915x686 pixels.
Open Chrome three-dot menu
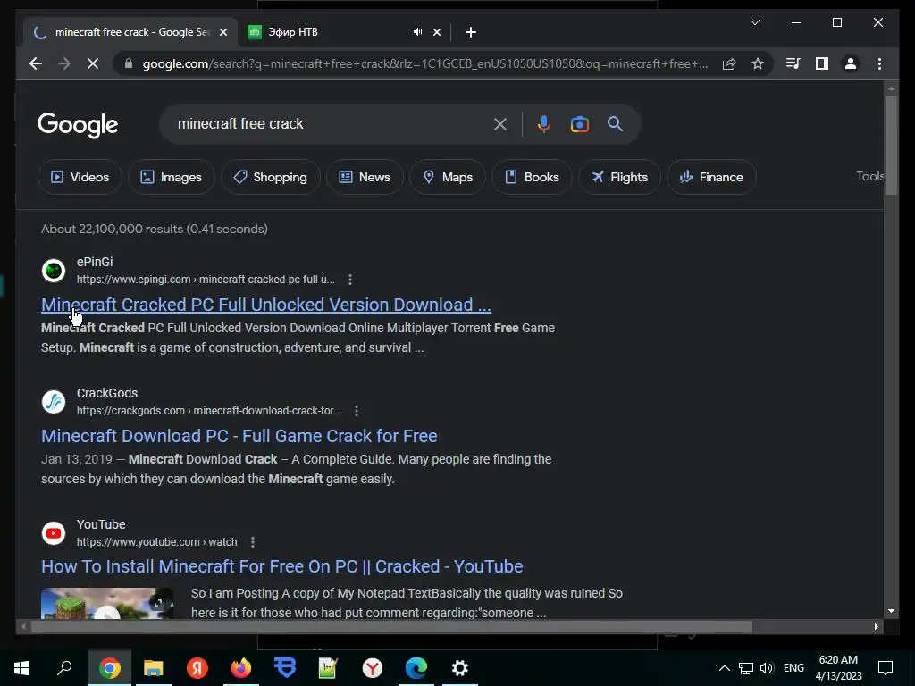pos(879,63)
